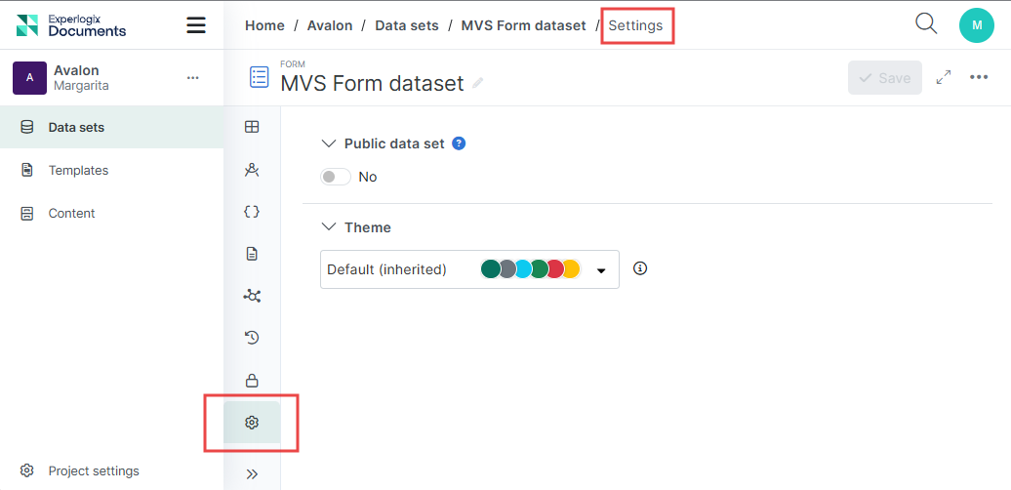Click the lock permissions icon
This screenshot has width=1011, height=490.
coord(252,381)
